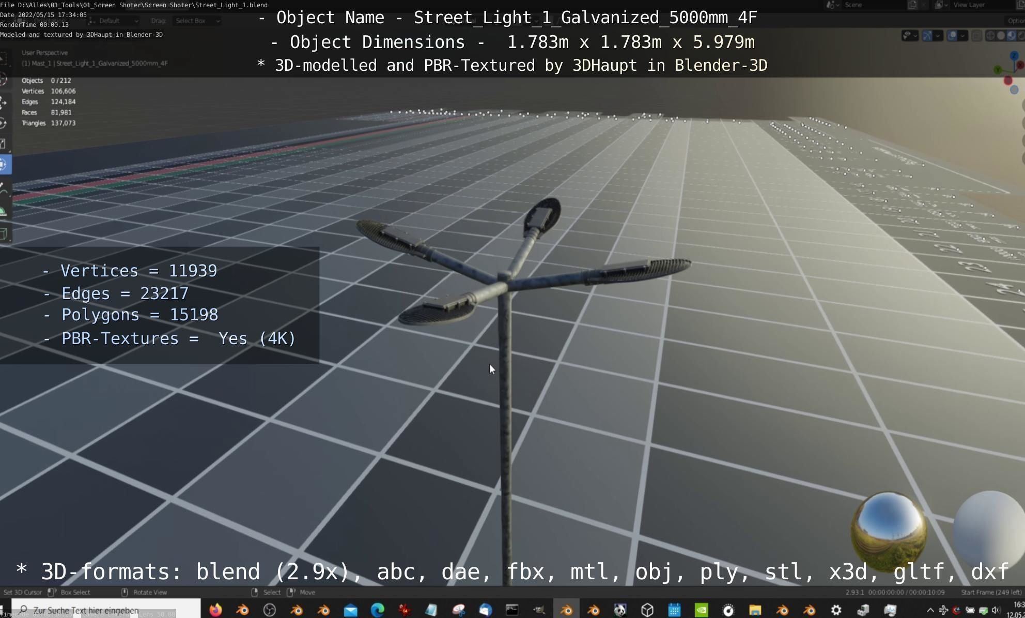The image size is (1025, 618).
Task: Expand the overlays options dropdown arrow
Action: pos(962,36)
